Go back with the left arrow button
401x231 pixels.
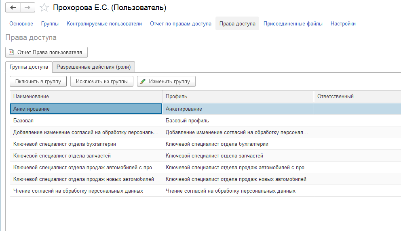[13, 8]
